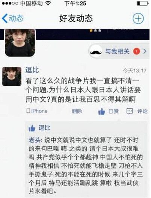Tap 评论 to comment on post
151x198 pixels.
(142, 111)
